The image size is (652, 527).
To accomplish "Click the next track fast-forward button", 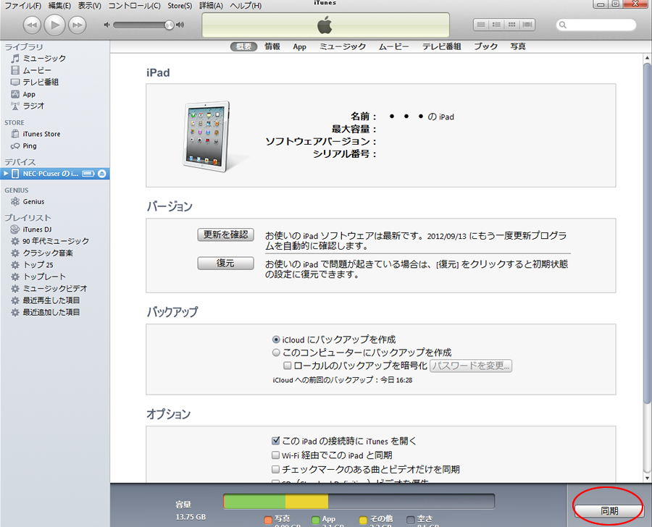I will pyautogui.click(x=78, y=25).
